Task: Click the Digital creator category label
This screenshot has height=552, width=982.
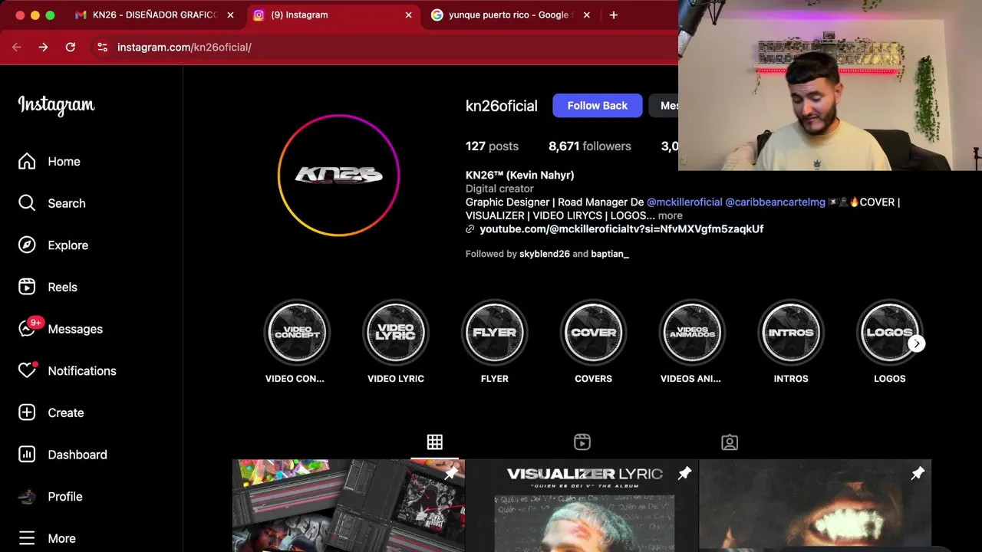Action: (x=499, y=189)
